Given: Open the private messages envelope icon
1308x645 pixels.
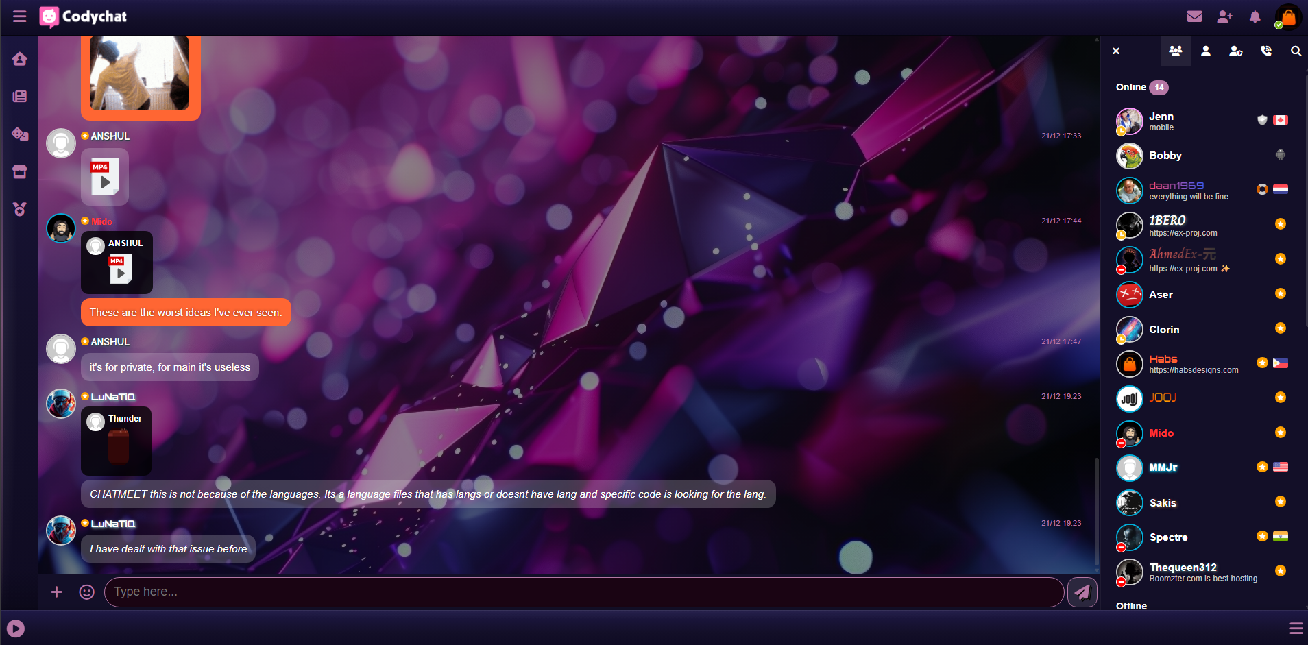Looking at the screenshot, I should tap(1194, 16).
